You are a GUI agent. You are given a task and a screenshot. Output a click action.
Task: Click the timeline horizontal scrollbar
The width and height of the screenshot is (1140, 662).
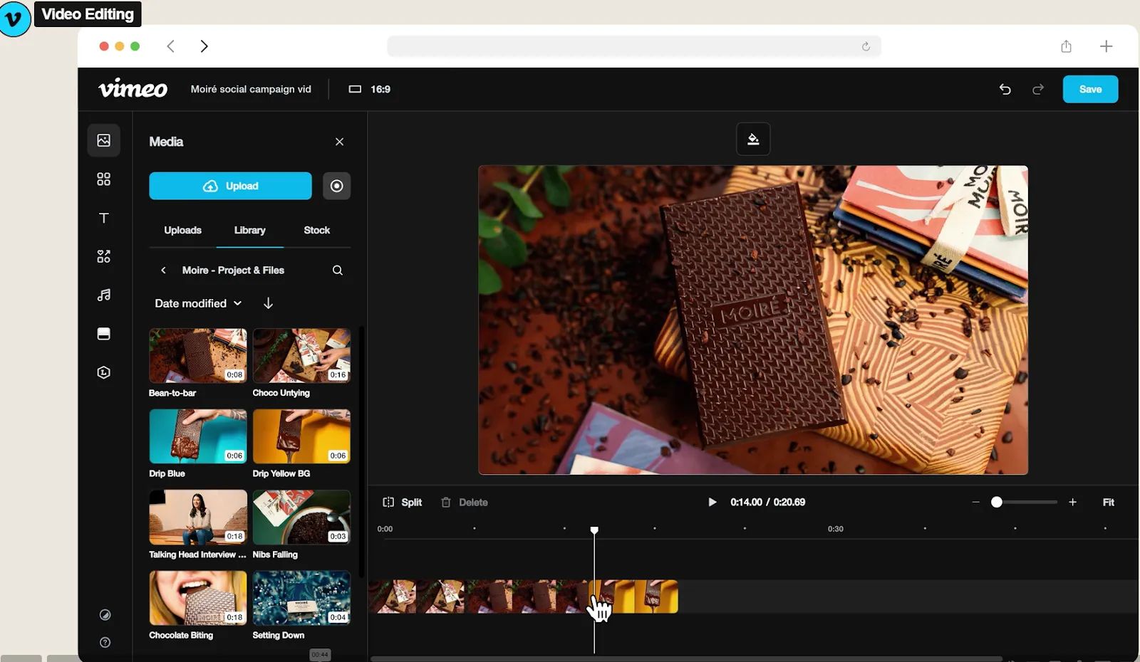(686, 658)
